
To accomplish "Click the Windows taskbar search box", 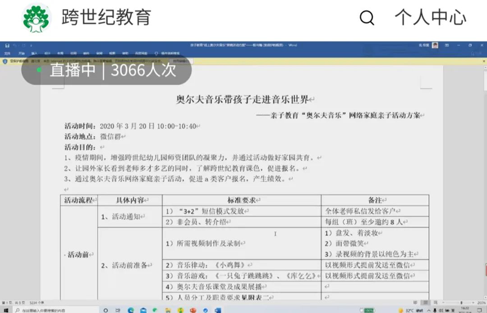I will click(x=56, y=310).
